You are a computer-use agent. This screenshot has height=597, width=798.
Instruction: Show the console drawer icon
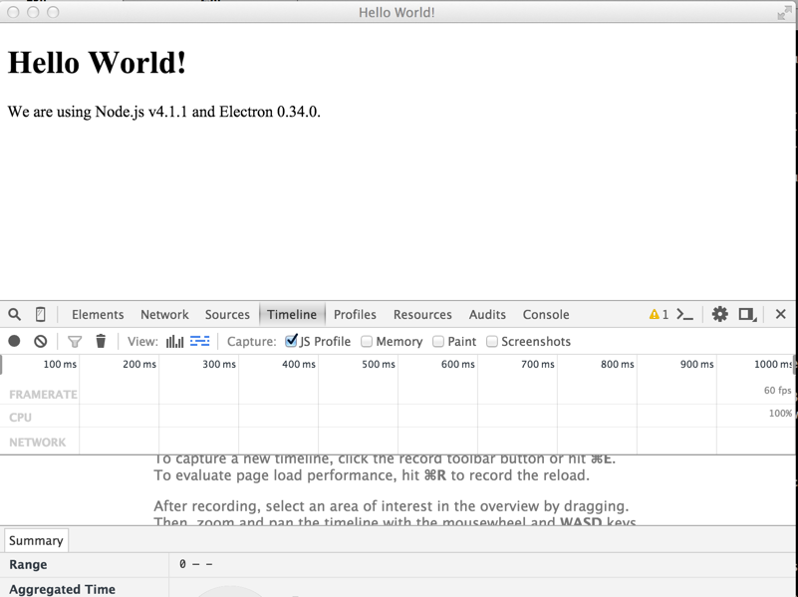[685, 315]
